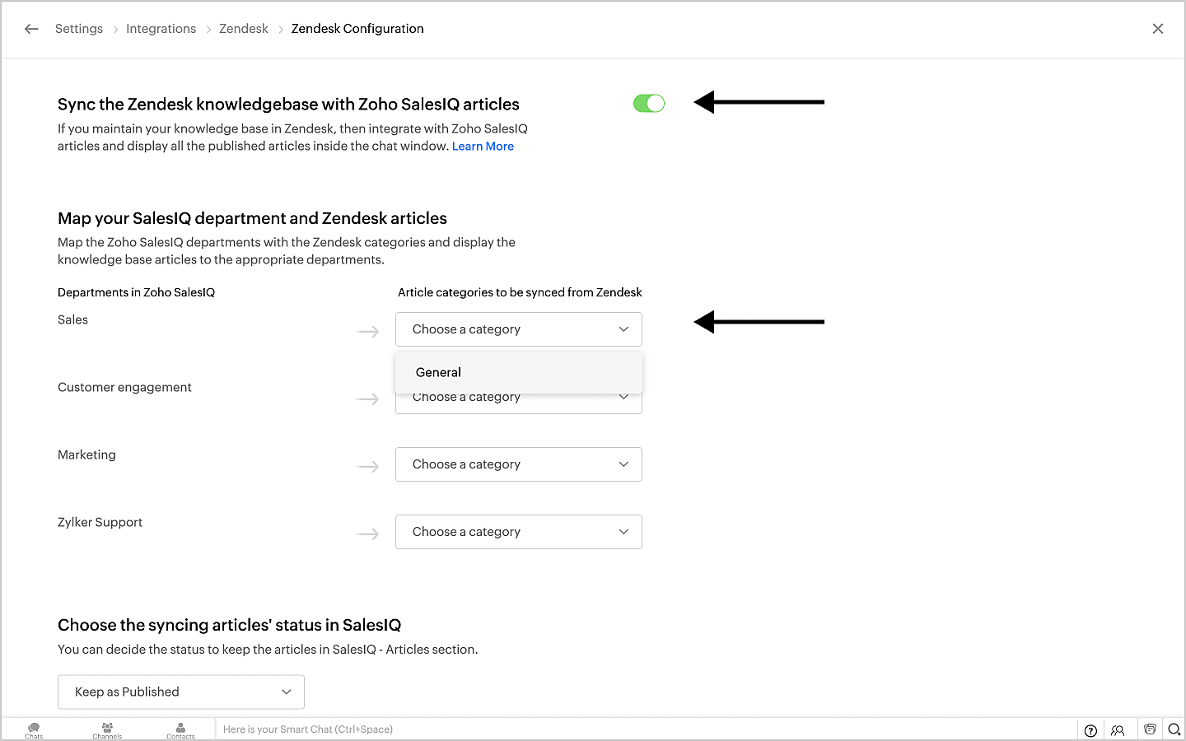Click the back arrow icon

click(x=31, y=29)
